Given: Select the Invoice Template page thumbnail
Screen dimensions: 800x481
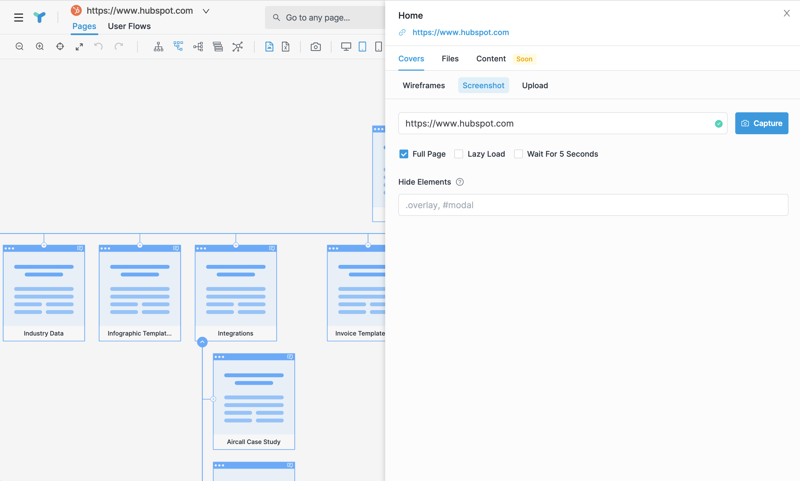Looking at the screenshot, I should click(x=356, y=293).
